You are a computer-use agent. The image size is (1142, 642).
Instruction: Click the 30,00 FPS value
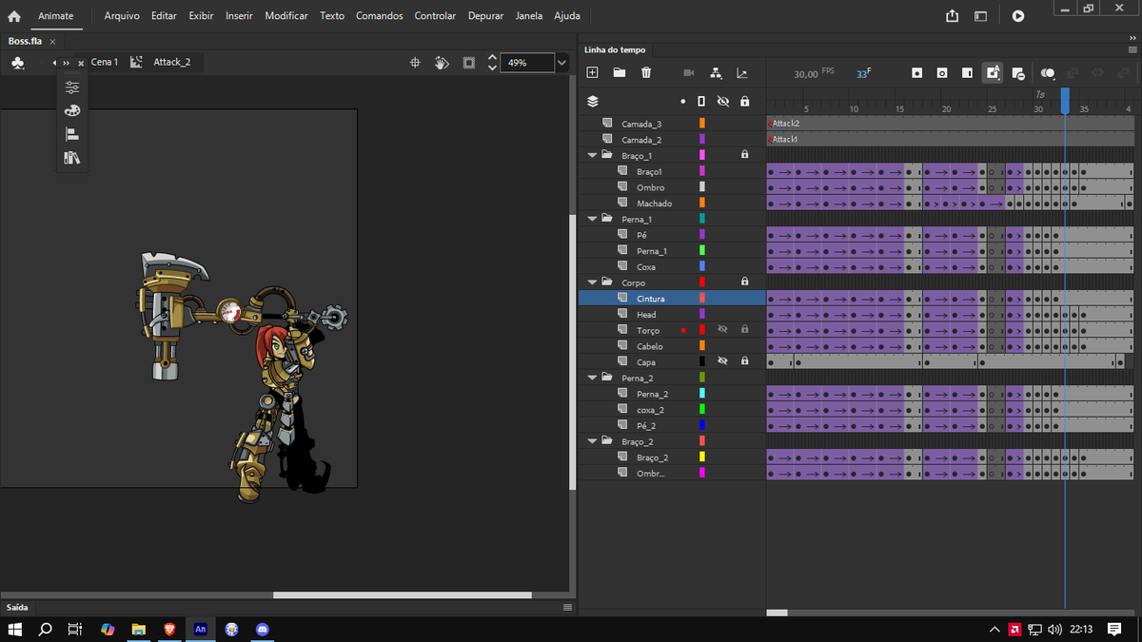coord(806,73)
